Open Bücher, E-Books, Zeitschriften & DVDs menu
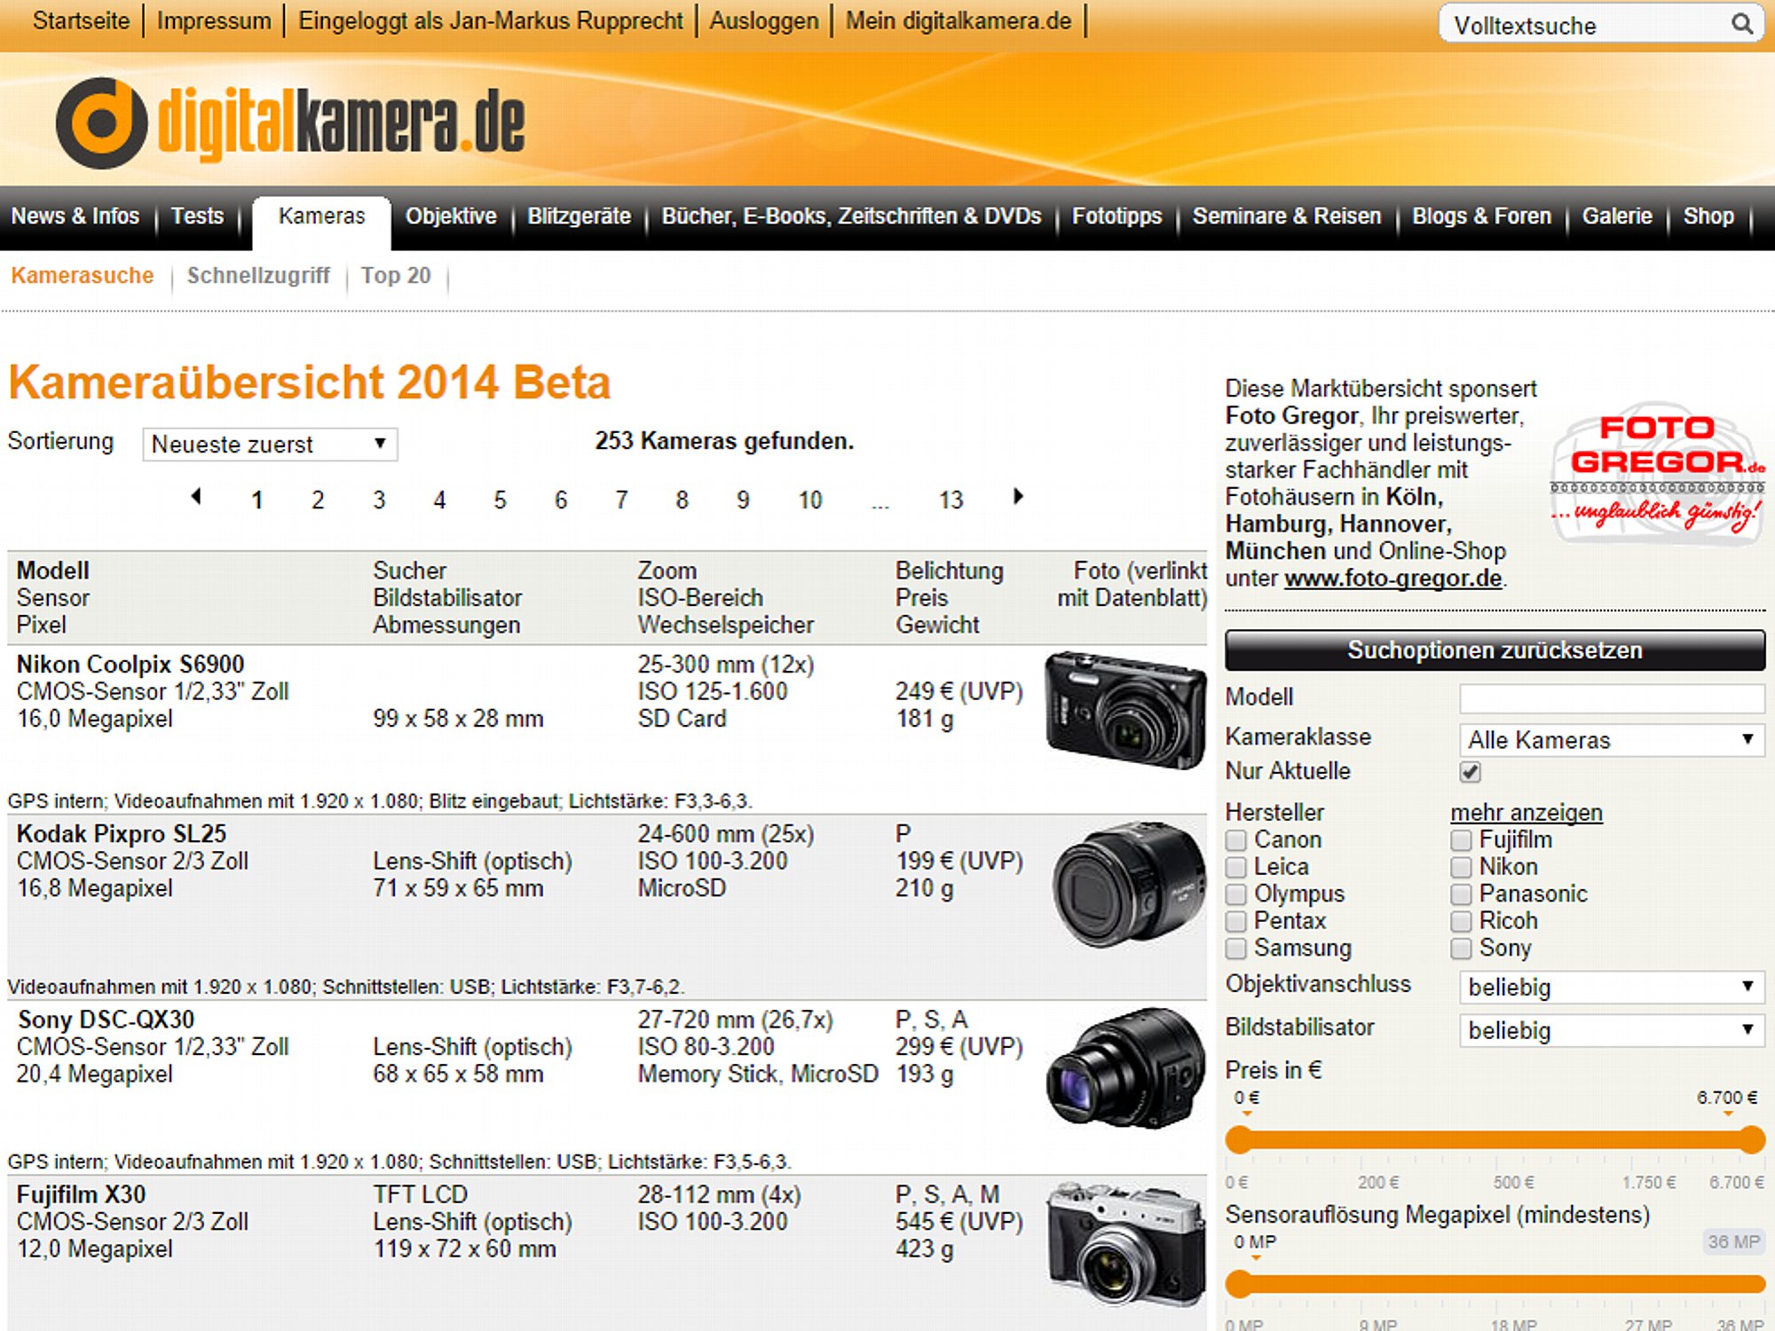Image resolution: width=1775 pixels, height=1331 pixels. pyautogui.click(x=851, y=217)
